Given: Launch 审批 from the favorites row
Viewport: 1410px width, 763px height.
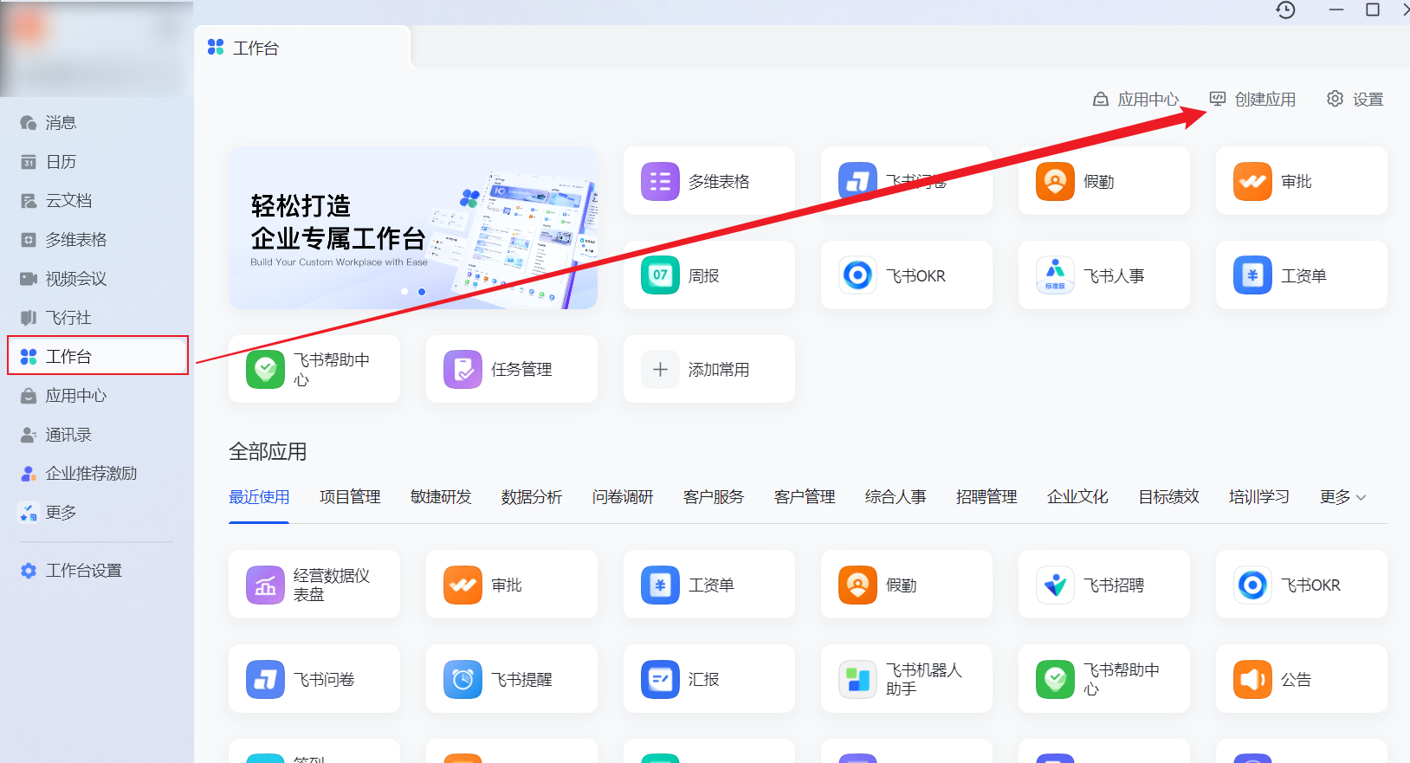Looking at the screenshot, I should click(x=1301, y=181).
